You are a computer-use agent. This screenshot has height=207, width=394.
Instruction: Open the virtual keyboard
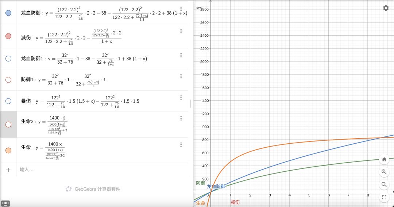pos(5,203)
